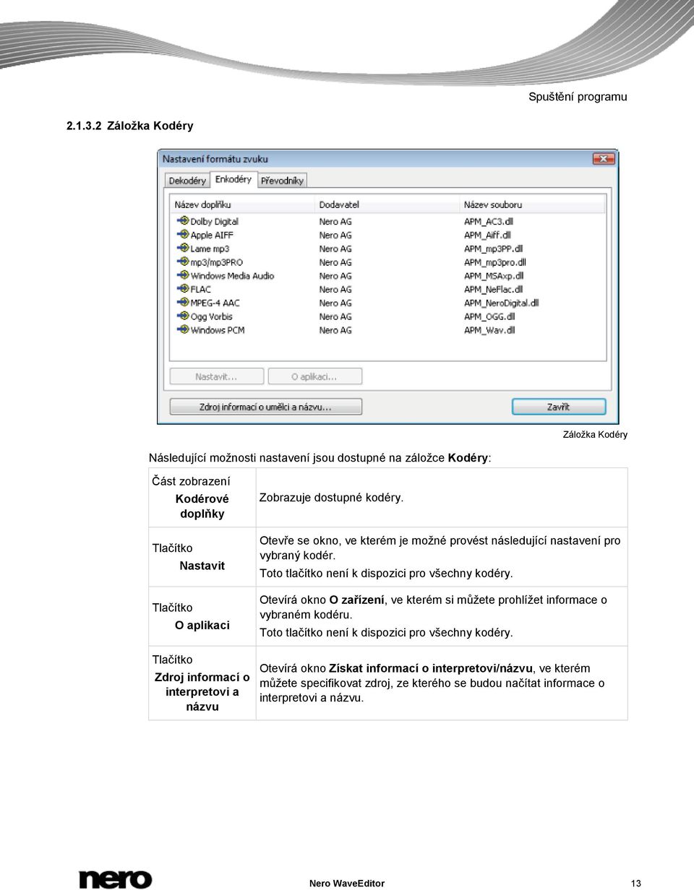Click file name APM_Wav.dll
Image resolution: width=694 pixels, height=890 pixels.
click(489, 330)
